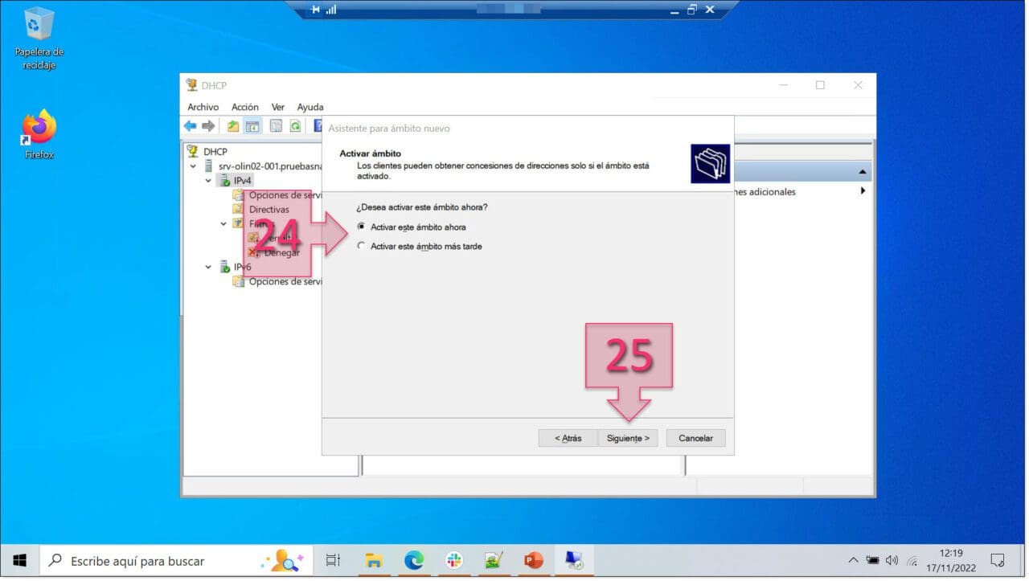Select the DHCP root node in the tree
The width and height of the screenshot is (1029, 581).
point(215,152)
